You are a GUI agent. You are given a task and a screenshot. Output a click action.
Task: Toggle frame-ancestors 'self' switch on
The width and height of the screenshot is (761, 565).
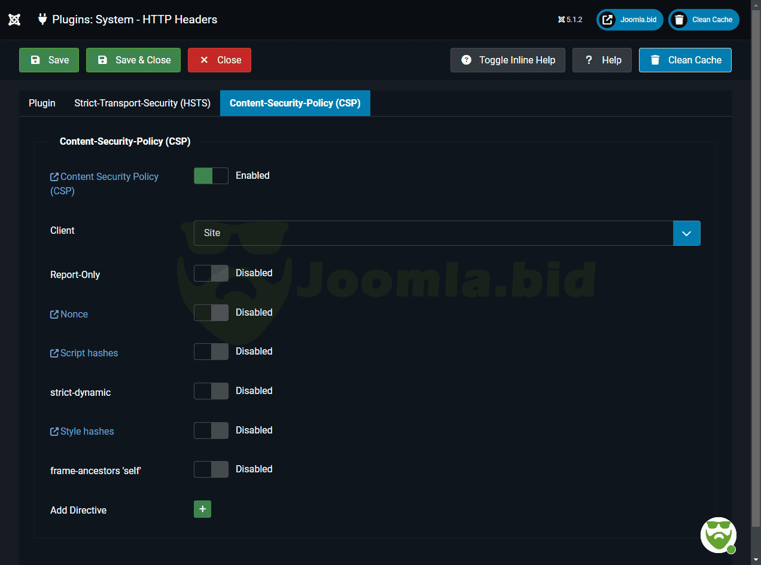[211, 469]
